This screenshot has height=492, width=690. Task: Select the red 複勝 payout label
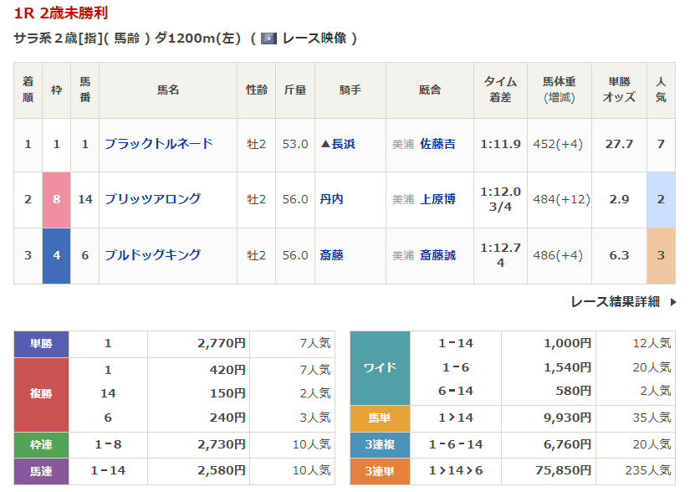[41, 393]
